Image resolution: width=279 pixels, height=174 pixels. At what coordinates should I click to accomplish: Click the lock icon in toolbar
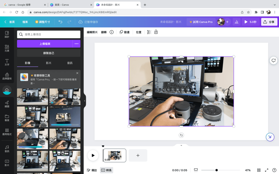156,32
